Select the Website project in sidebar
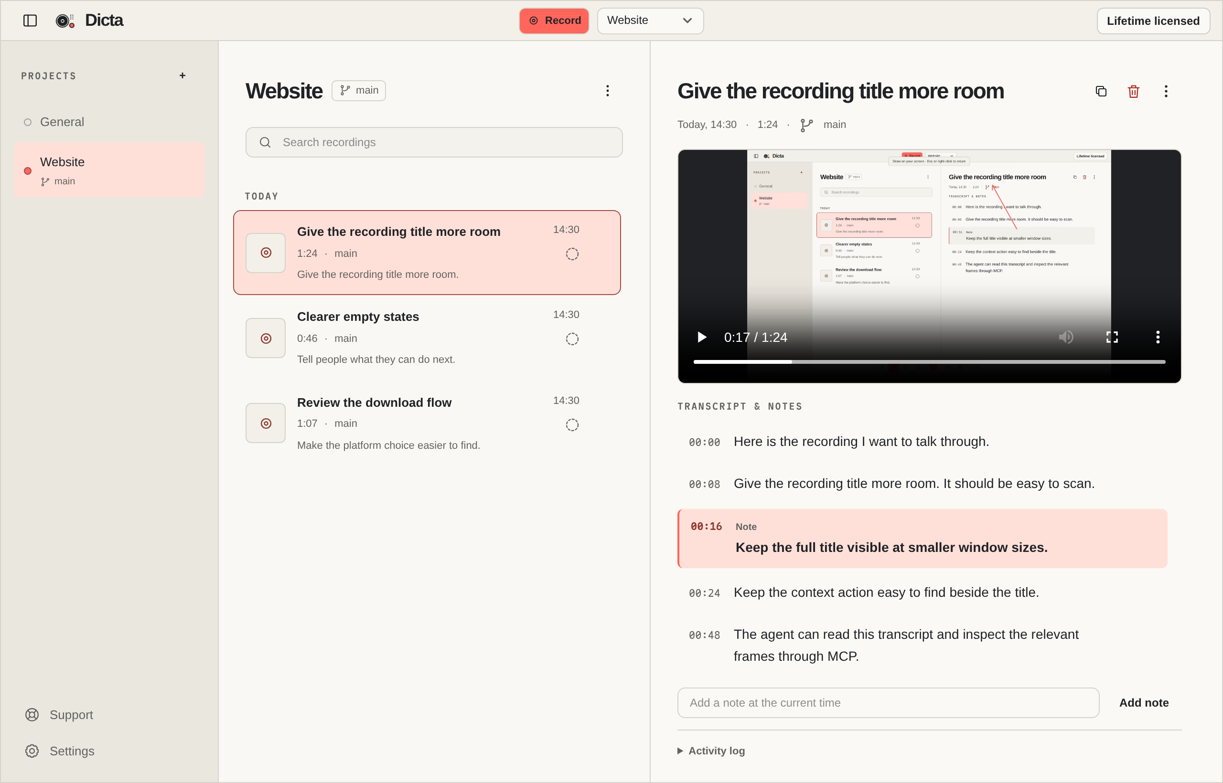The image size is (1223, 783). click(109, 170)
